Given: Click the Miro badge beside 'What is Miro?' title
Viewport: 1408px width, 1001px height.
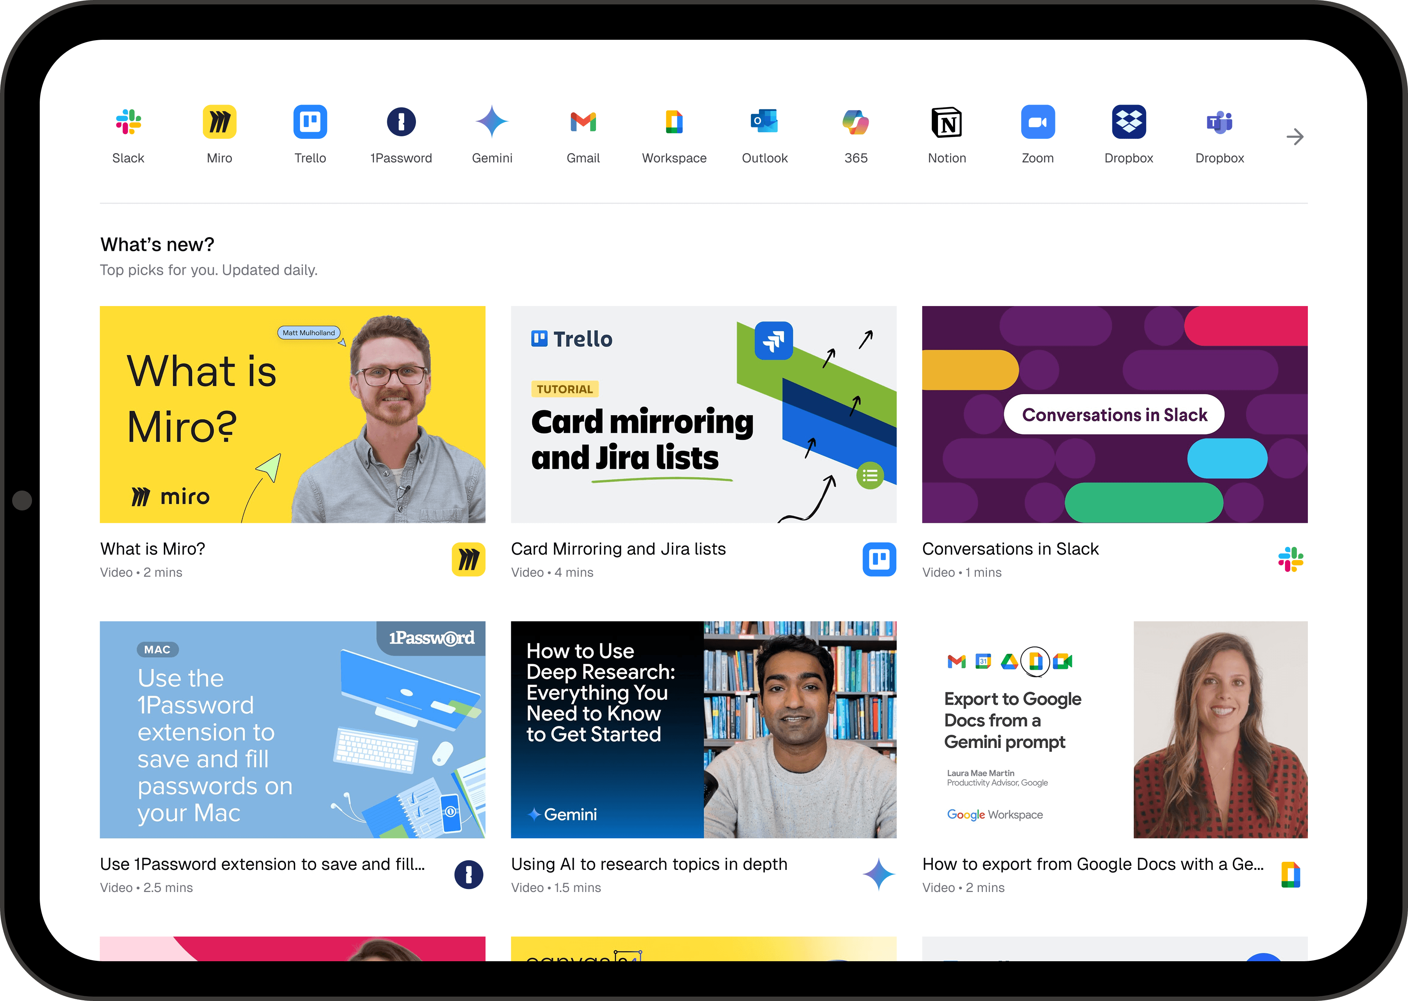Looking at the screenshot, I should tap(468, 560).
